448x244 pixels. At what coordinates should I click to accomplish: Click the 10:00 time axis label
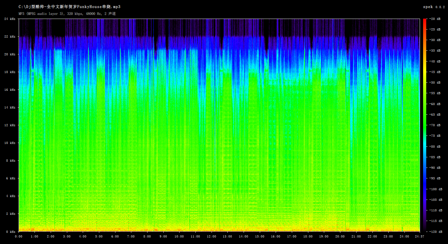pos(179,237)
